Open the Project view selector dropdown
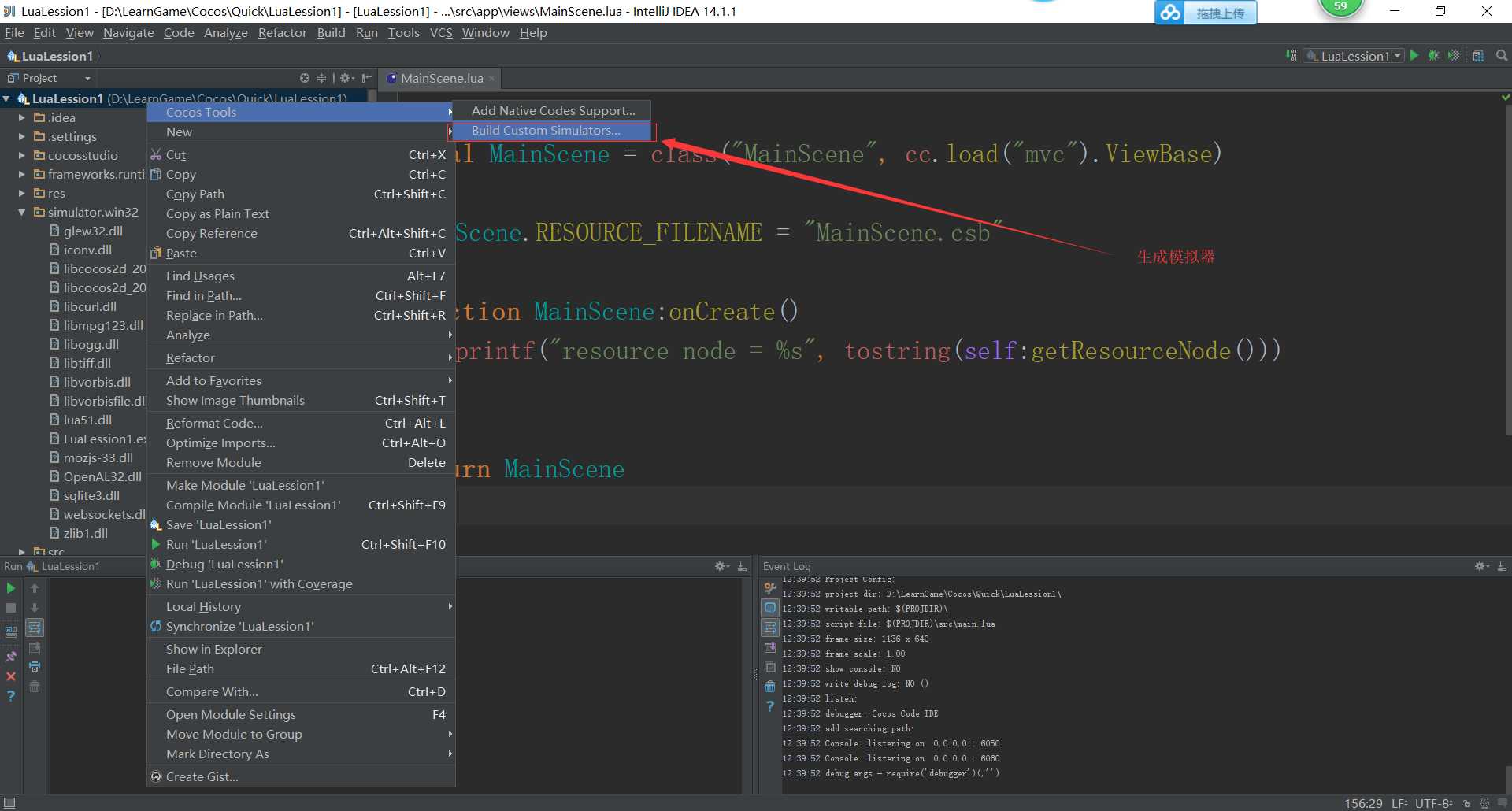 50,78
